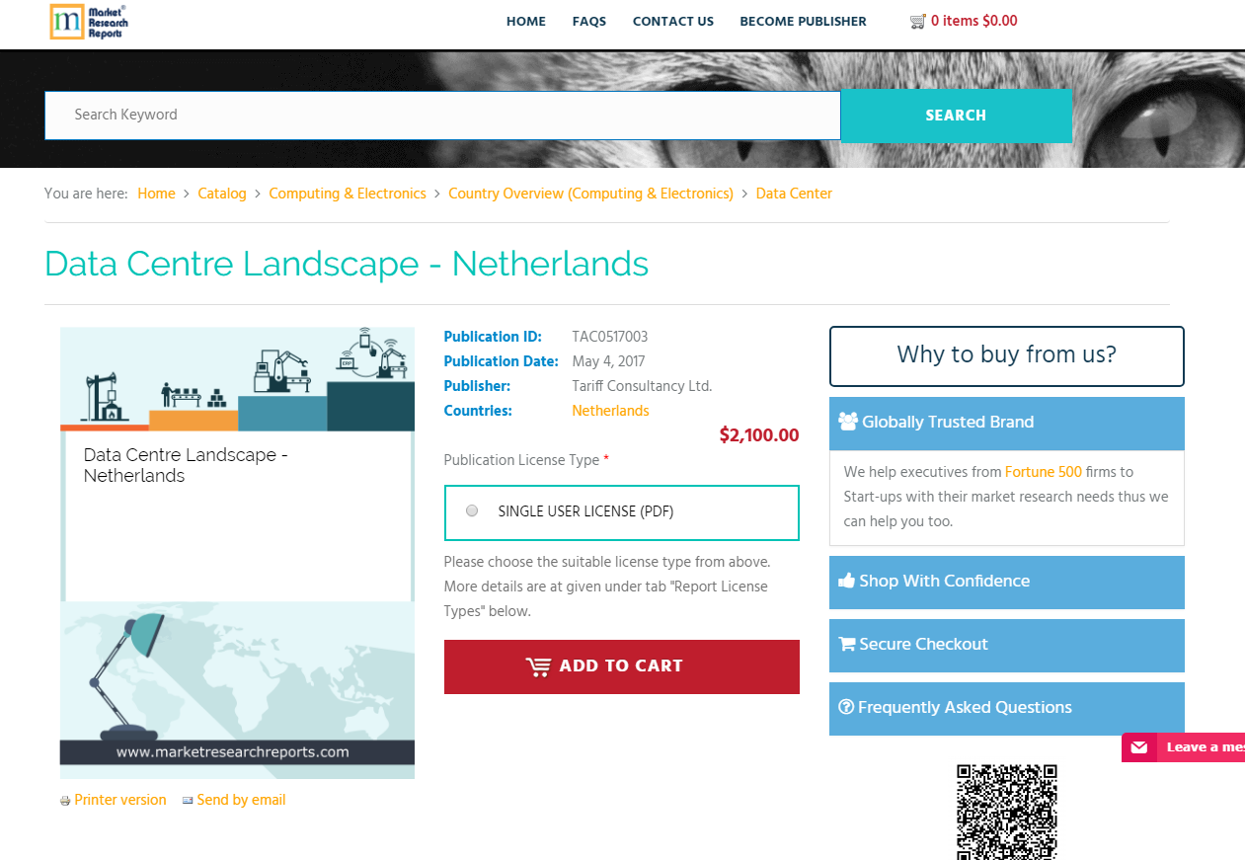This screenshot has height=860, width=1245.
Task: Click the publication date May 4, 2017
Action: 608,361
